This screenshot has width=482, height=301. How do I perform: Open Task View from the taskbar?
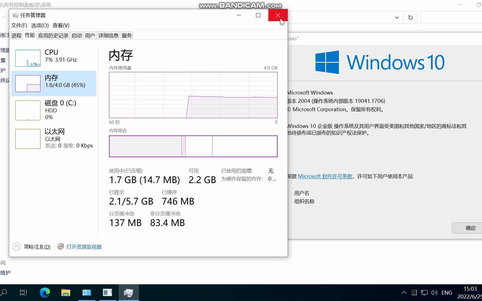(23, 292)
